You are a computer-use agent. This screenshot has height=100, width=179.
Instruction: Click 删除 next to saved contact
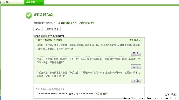[x=105, y=94]
